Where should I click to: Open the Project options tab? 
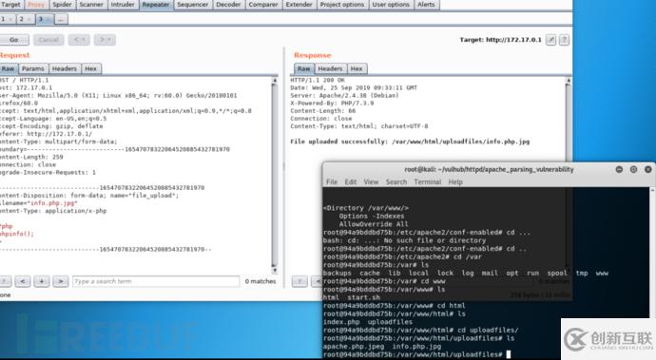(342, 5)
